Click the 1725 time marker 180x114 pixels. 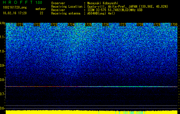[88, 25]
